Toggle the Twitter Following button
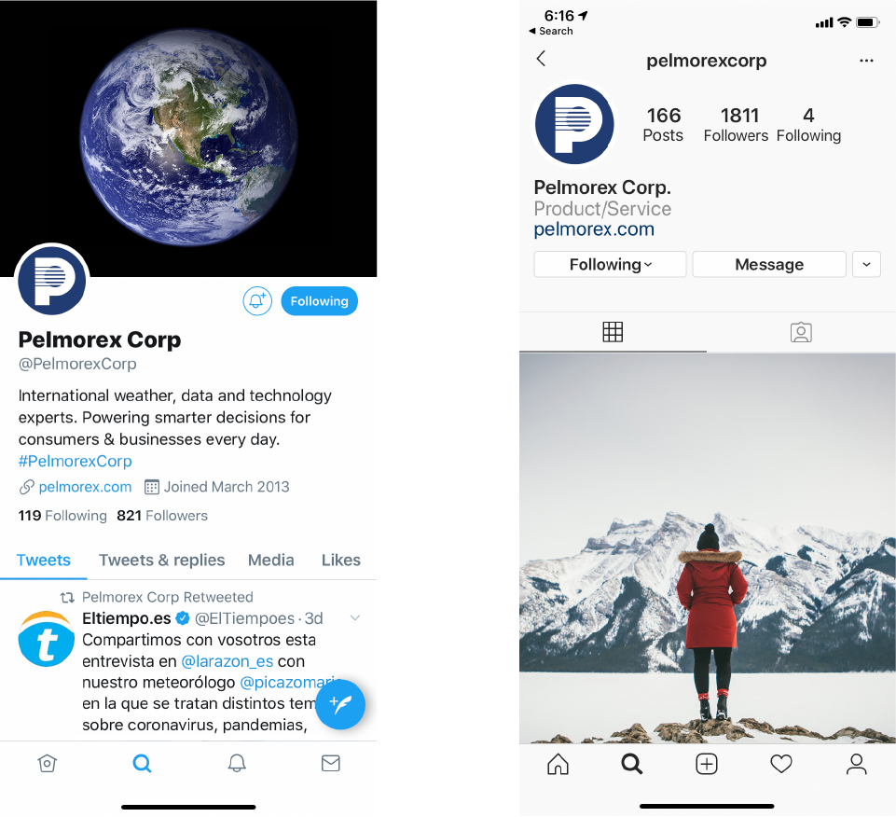 [x=320, y=300]
